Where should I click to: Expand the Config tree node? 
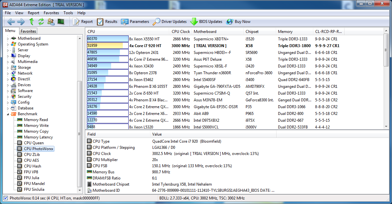tap(8, 102)
